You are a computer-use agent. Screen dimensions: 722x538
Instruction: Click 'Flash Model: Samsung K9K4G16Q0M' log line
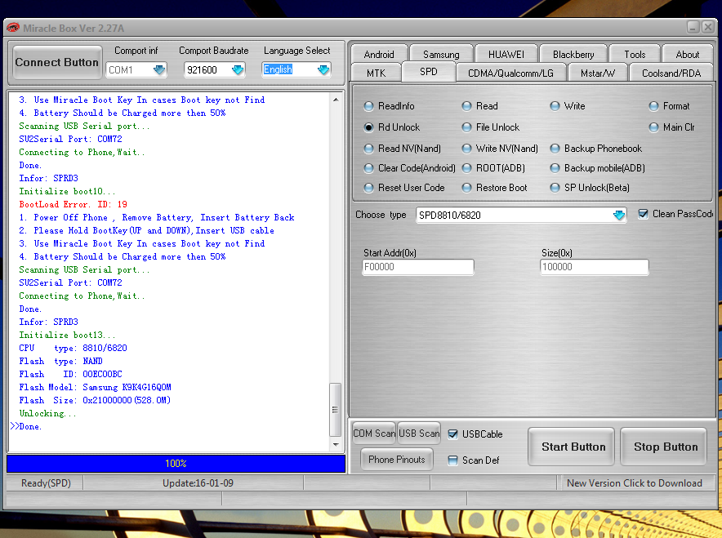pyautogui.click(x=95, y=387)
